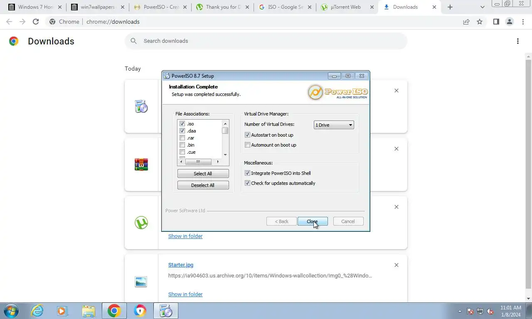Viewport: 532px width, 319px height.
Task: Show Starter.jpg in folder
Action: click(x=185, y=294)
